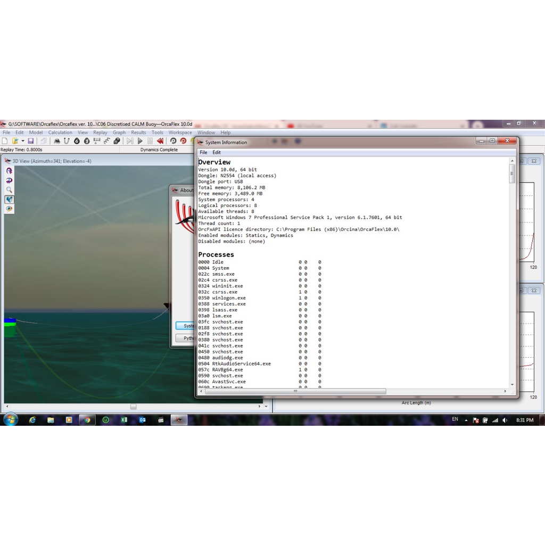The width and height of the screenshot is (545, 545).
Task: Open the Workspace menu
Action: 180,133
